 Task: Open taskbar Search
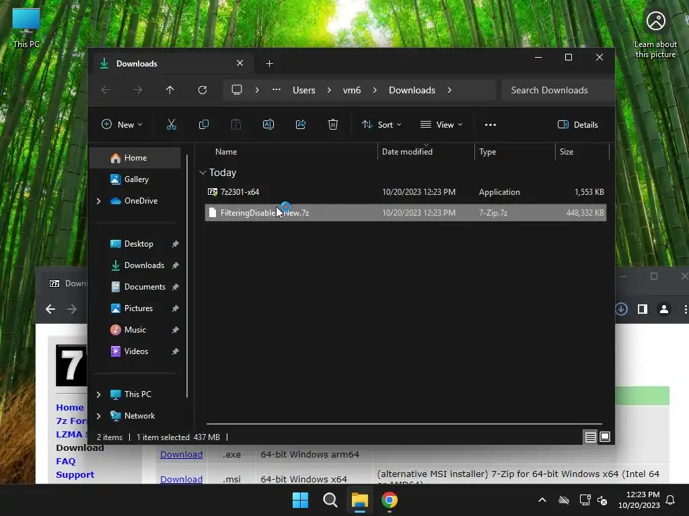click(x=330, y=500)
